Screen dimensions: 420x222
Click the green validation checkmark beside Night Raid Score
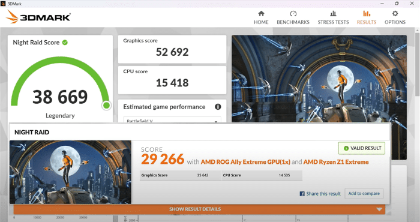pyautogui.click(x=65, y=43)
